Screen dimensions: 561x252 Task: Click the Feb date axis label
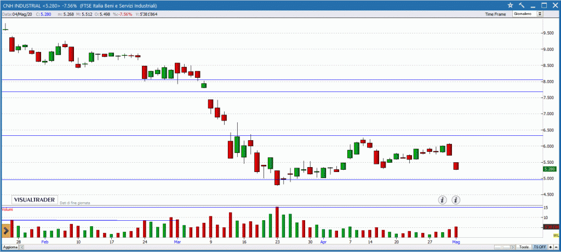click(x=45, y=242)
